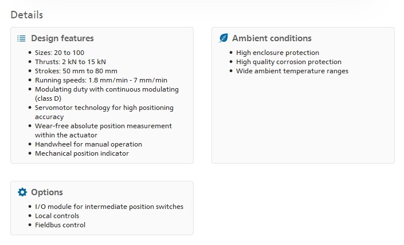The image size is (404, 245).
Task: Click Servomotor technology list item
Action: 104,112
